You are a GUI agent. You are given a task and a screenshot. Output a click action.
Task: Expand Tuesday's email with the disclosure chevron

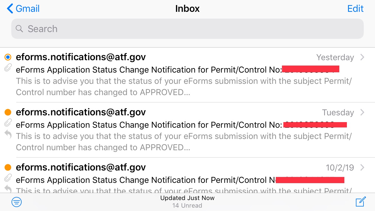tap(362, 113)
